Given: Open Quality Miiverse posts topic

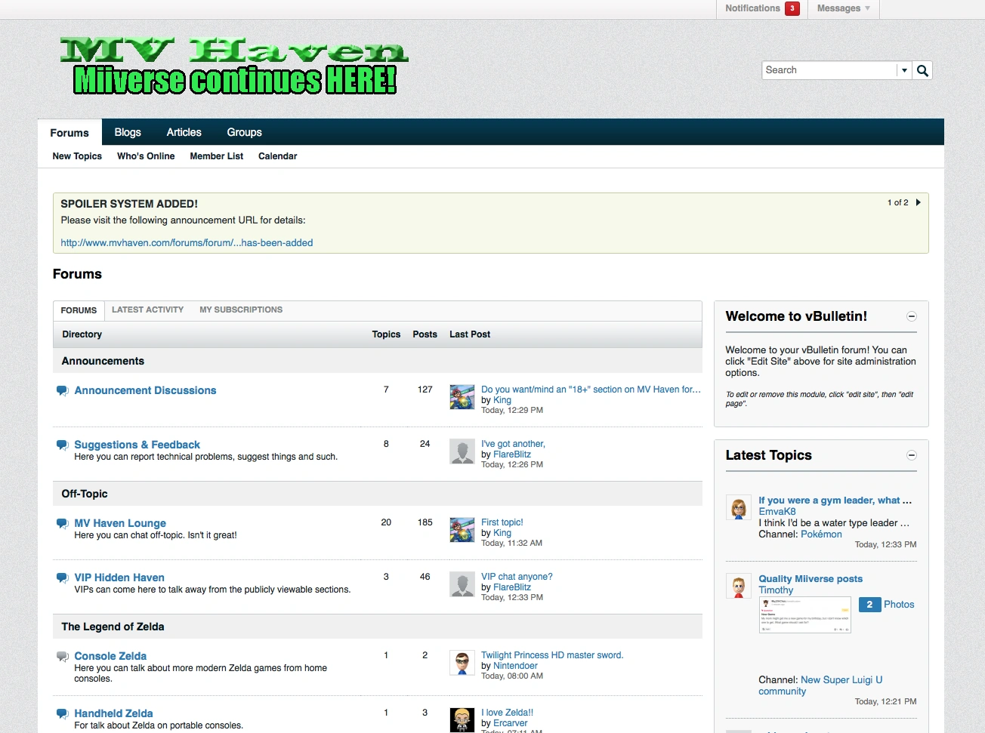Looking at the screenshot, I should point(811,579).
